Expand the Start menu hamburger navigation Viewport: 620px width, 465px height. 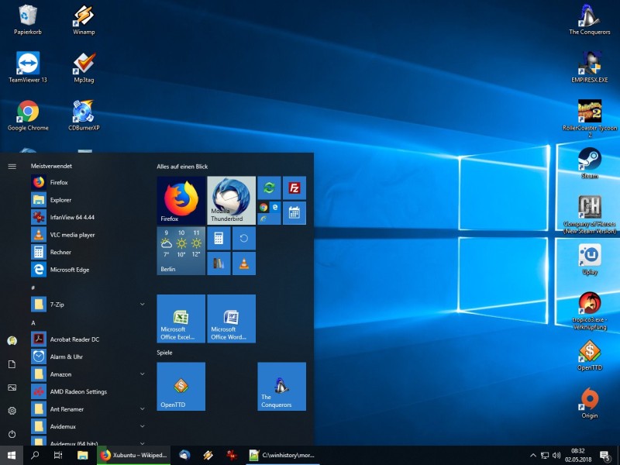pyautogui.click(x=12, y=166)
